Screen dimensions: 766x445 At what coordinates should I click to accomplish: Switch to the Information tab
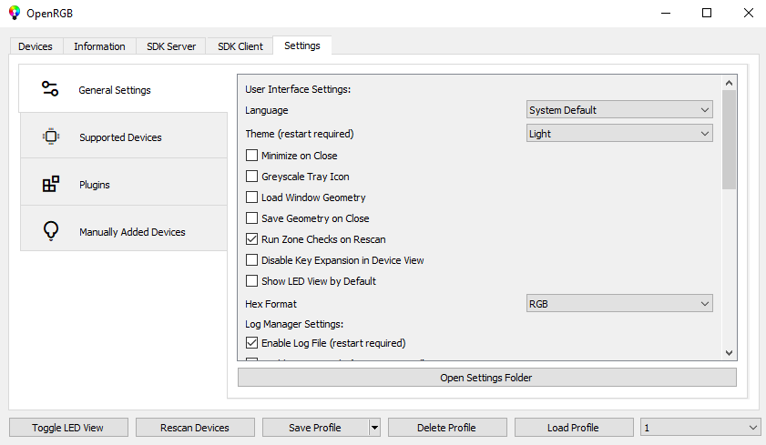[99, 46]
